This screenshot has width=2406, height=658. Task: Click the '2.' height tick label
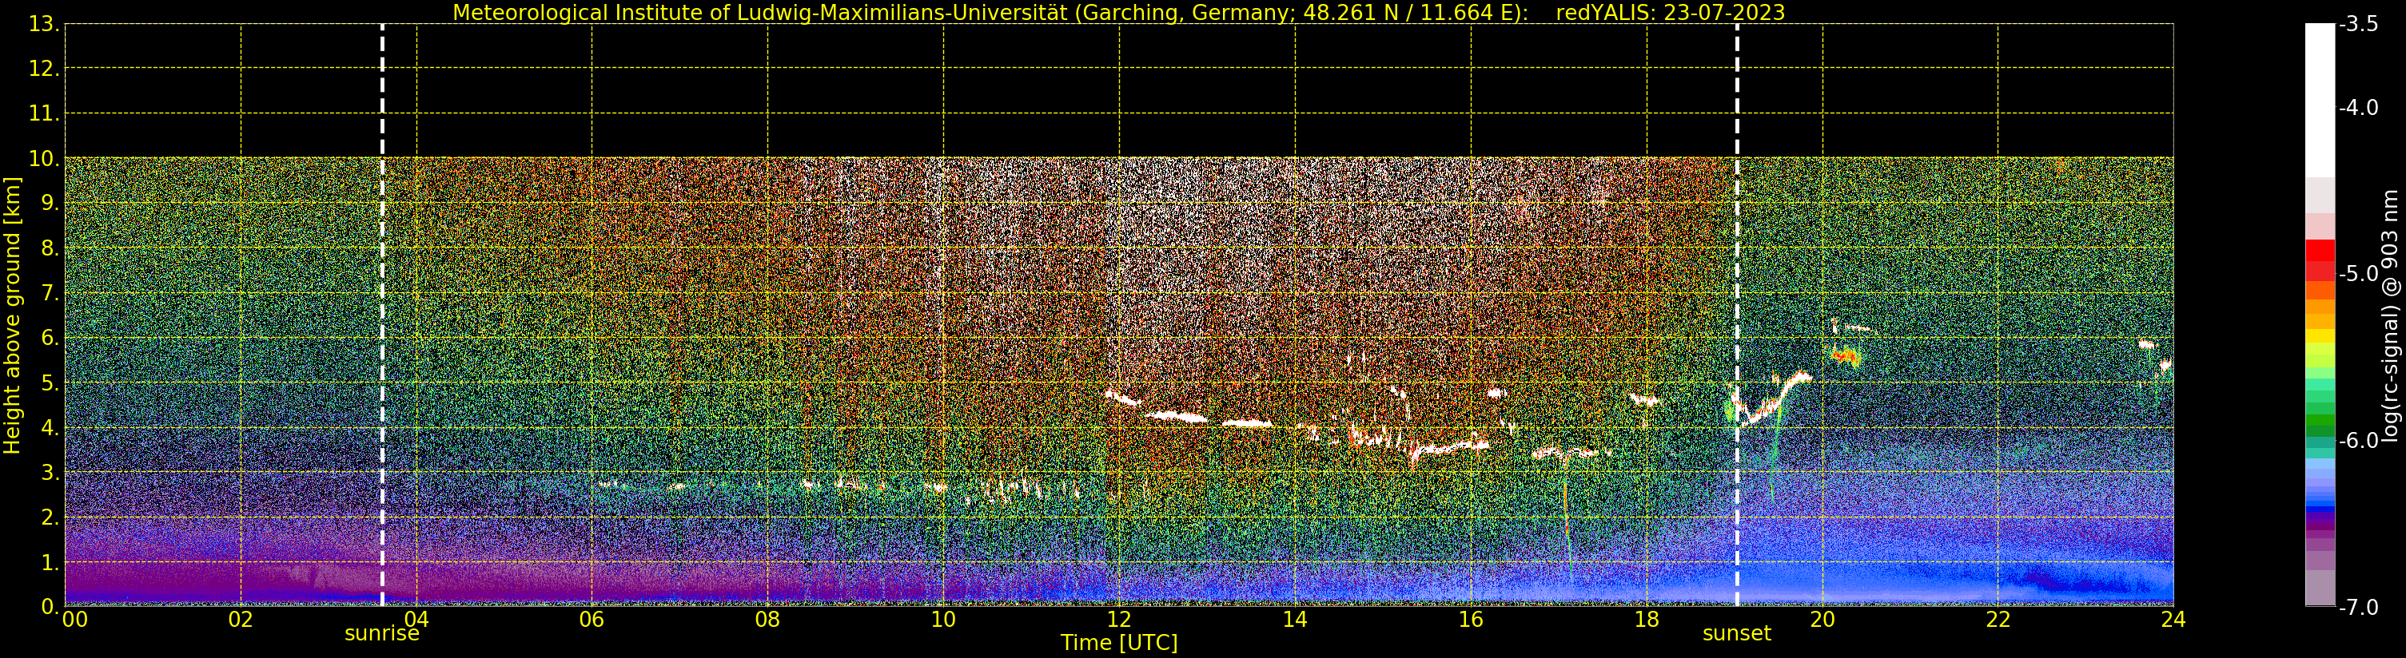(x=50, y=517)
